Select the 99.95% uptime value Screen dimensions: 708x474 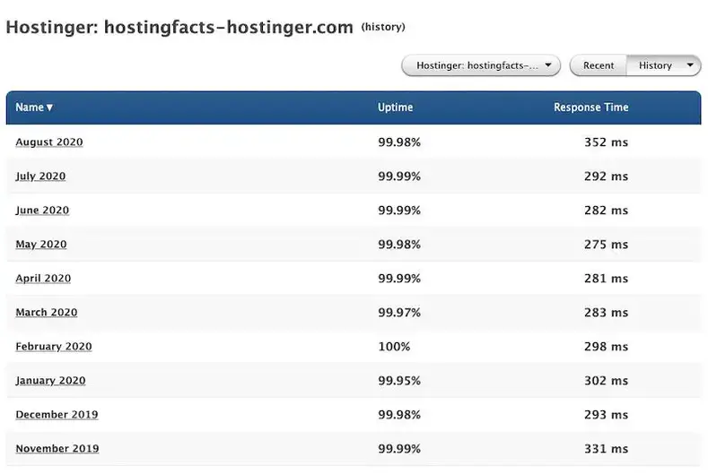click(399, 380)
